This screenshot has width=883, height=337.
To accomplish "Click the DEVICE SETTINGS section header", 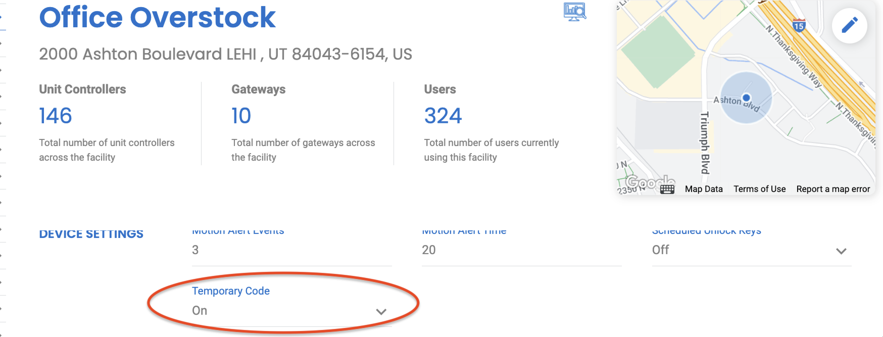I will [x=92, y=234].
